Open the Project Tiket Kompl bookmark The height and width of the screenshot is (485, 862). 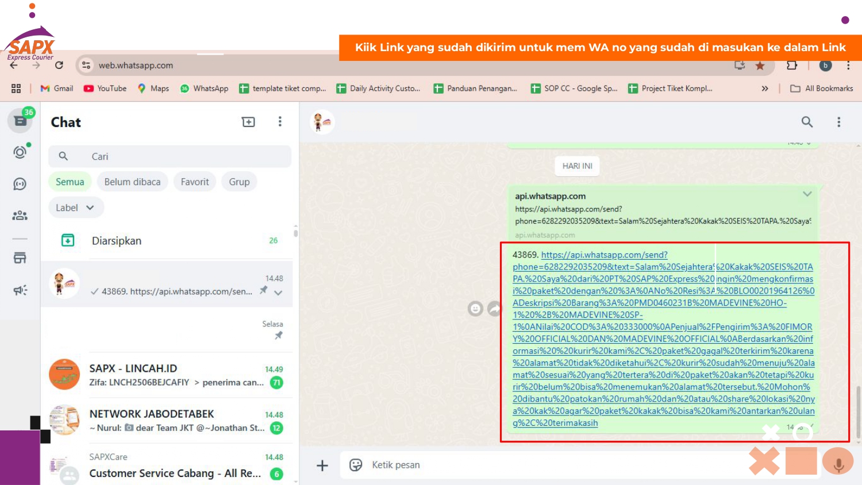click(x=671, y=88)
